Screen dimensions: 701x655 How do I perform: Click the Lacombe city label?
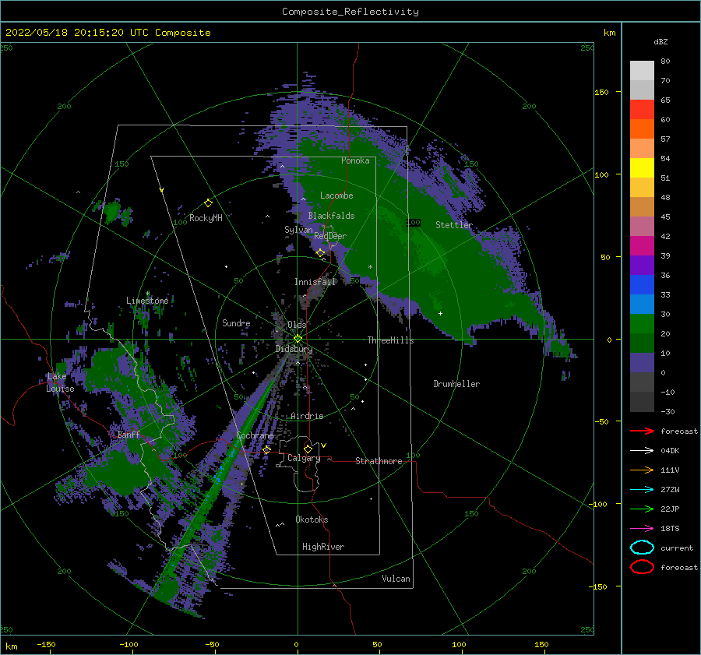[336, 195]
